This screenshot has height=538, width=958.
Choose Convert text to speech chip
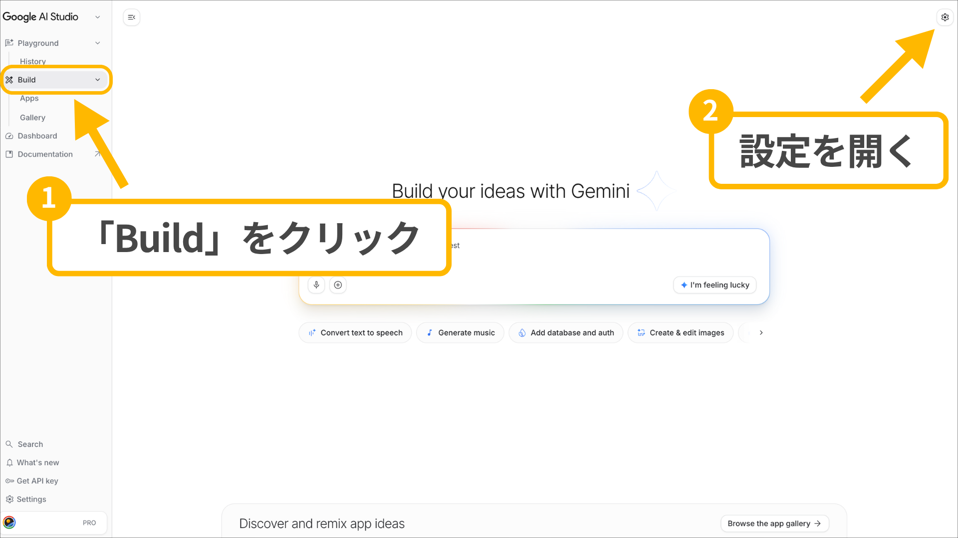[x=355, y=333]
